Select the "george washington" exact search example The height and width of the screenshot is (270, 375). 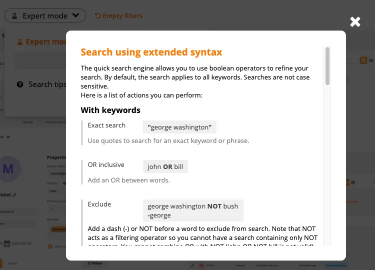179,127
